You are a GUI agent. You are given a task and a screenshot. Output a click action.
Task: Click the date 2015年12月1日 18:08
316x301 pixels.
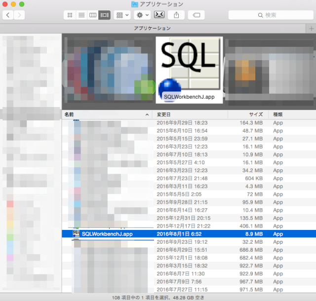point(182,258)
